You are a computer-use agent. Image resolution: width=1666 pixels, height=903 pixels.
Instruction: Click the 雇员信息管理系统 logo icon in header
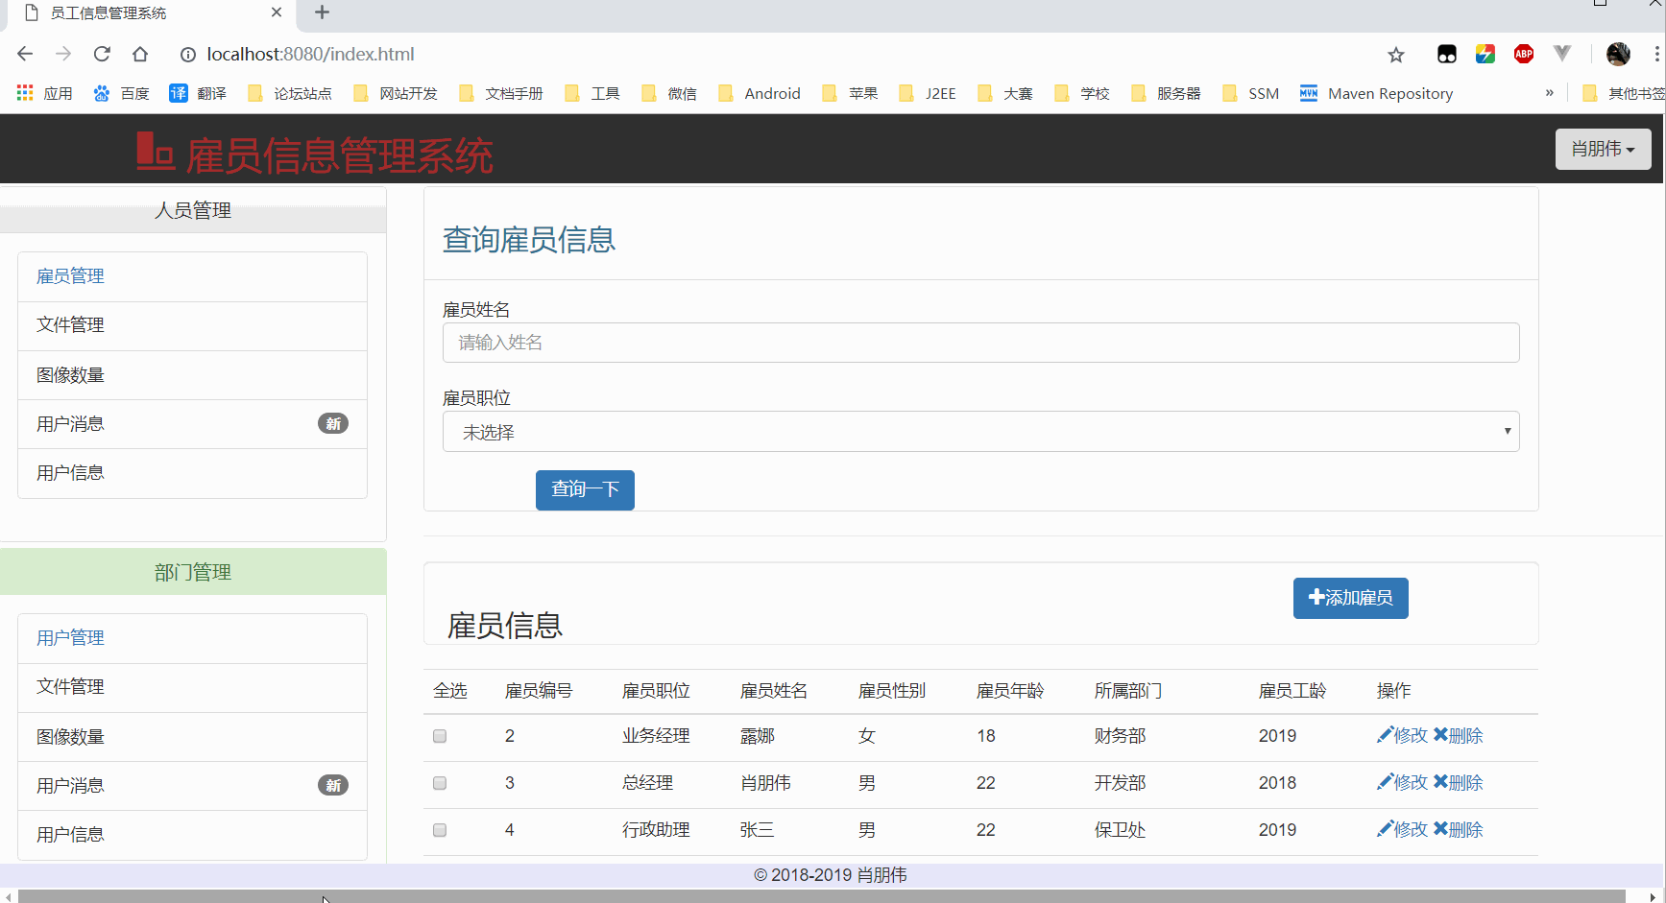coord(157,152)
